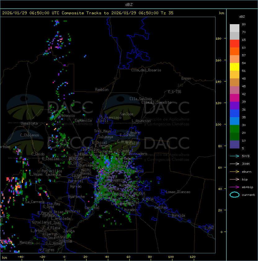Click the 'E_Challao' place label

click(x=51, y=159)
